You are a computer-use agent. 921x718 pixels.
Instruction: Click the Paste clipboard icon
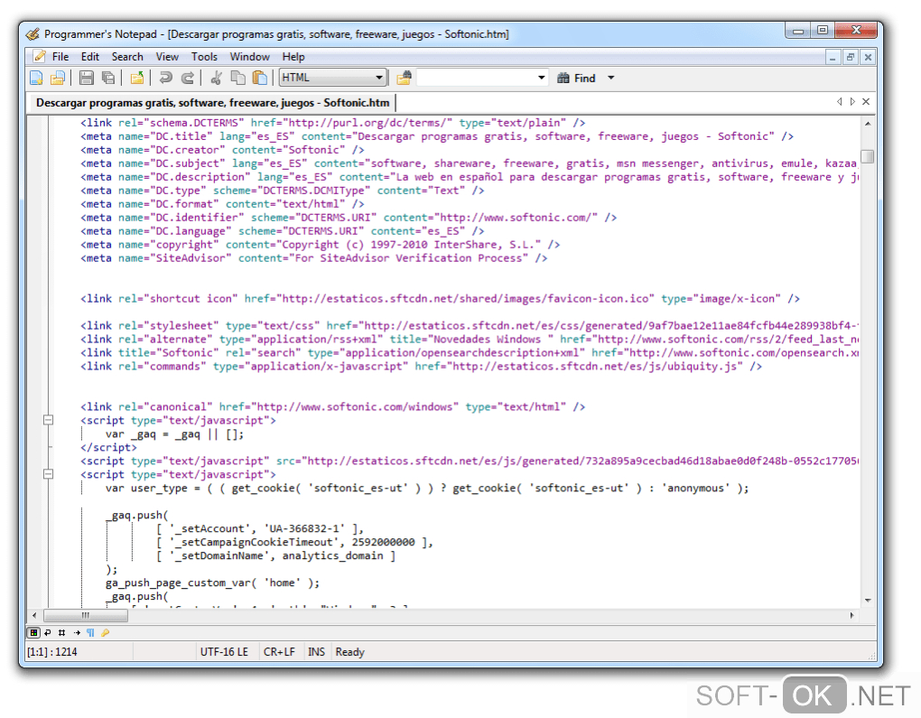click(x=260, y=79)
